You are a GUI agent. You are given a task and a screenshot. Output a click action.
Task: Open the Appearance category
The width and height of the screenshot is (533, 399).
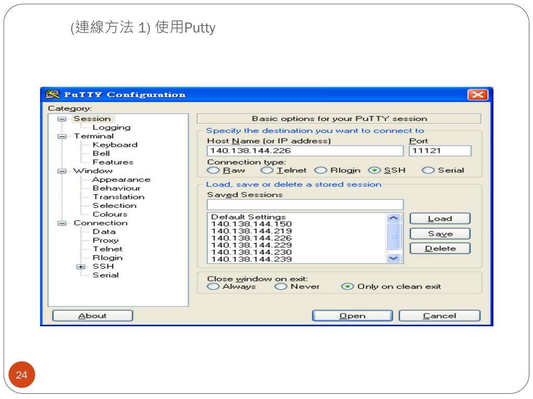point(121,179)
